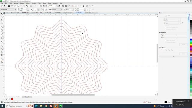
Task: Switch to the Page 1 tab
Action: [27, 97]
